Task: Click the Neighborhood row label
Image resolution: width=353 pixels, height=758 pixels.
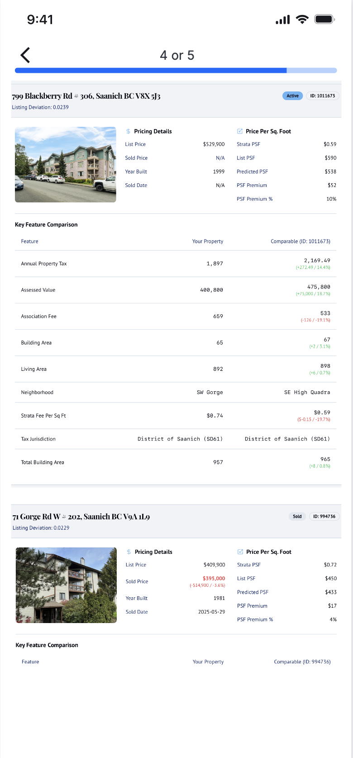Action: pos(37,393)
